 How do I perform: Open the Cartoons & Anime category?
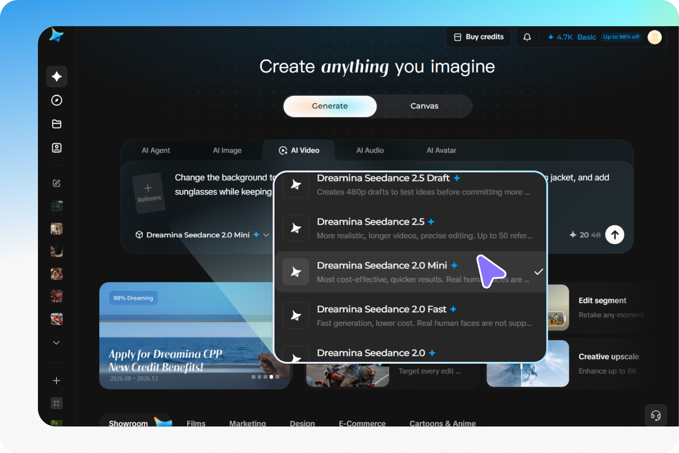[x=442, y=423]
